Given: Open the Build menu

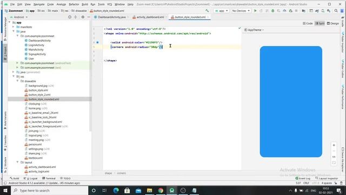Looking at the screenshot, I should [85, 4].
